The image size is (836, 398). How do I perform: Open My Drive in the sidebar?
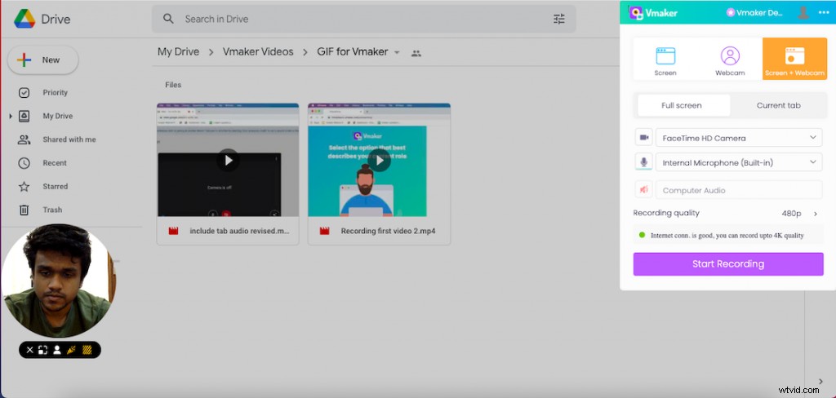tap(58, 116)
